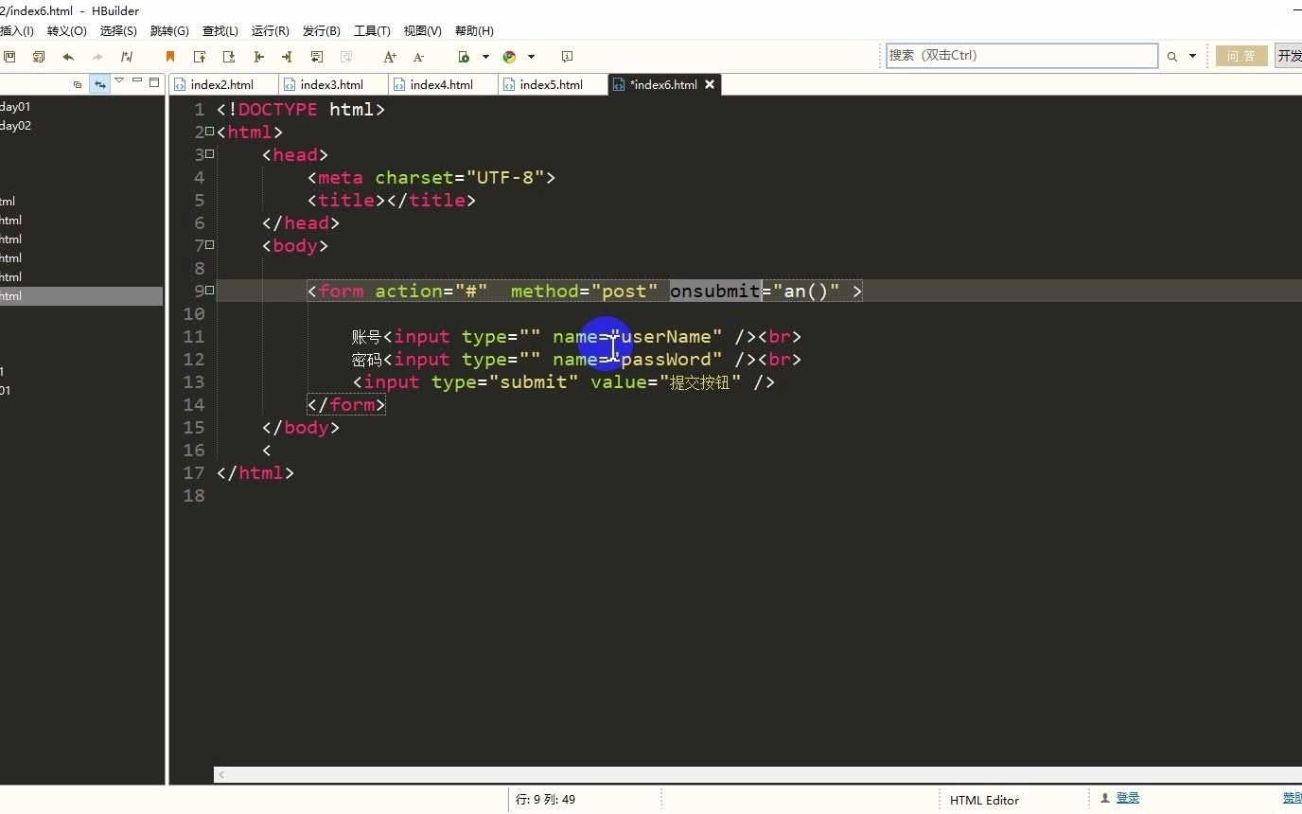Increase font size with A+ icon

pyautogui.click(x=389, y=57)
